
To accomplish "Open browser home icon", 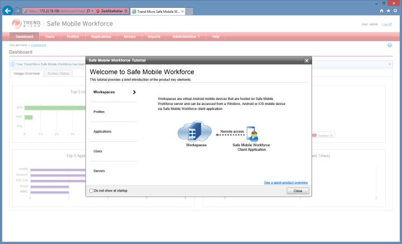I will coord(381,11).
